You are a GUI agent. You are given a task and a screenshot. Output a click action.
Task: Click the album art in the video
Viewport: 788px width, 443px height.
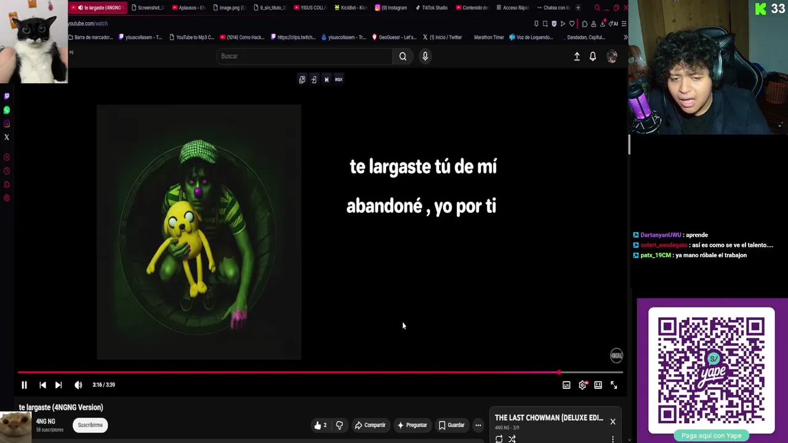tap(199, 232)
